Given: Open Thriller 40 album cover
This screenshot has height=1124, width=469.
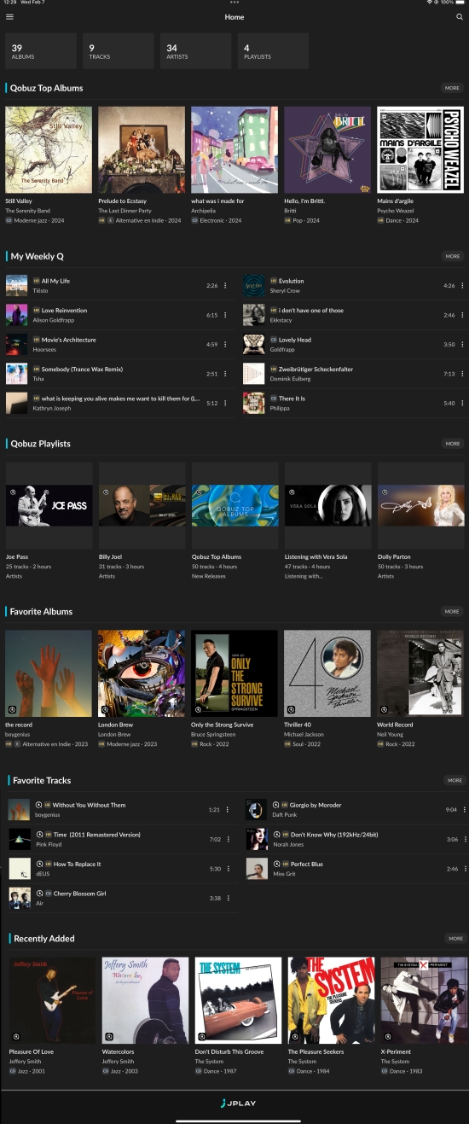Looking at the screenshot, I should pyautogui.click(x=327, y=673).
